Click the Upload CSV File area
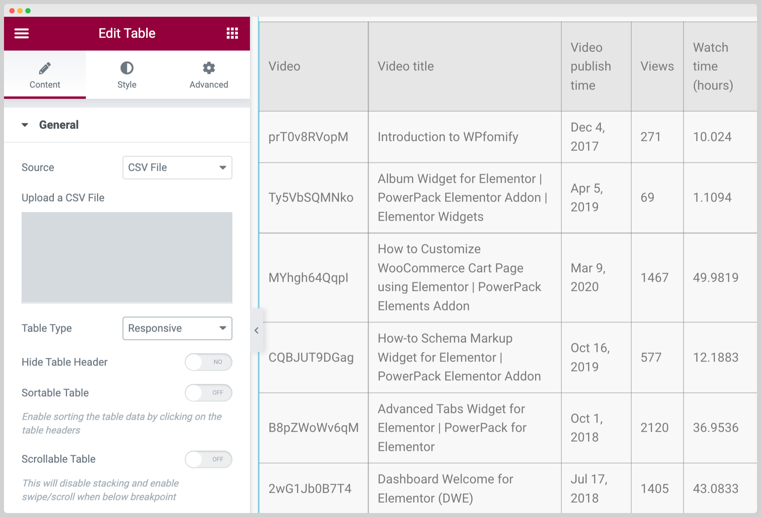761x517 pixels. pos(127,258)
